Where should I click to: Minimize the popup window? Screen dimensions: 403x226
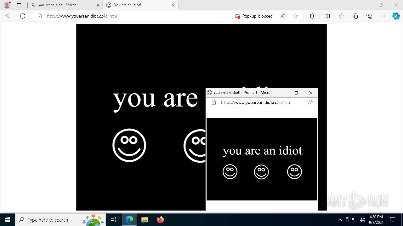[282, 93]
